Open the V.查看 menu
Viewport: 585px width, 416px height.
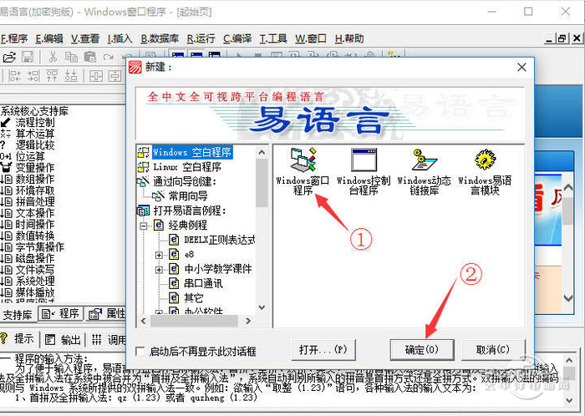click(x=85, y=38)
